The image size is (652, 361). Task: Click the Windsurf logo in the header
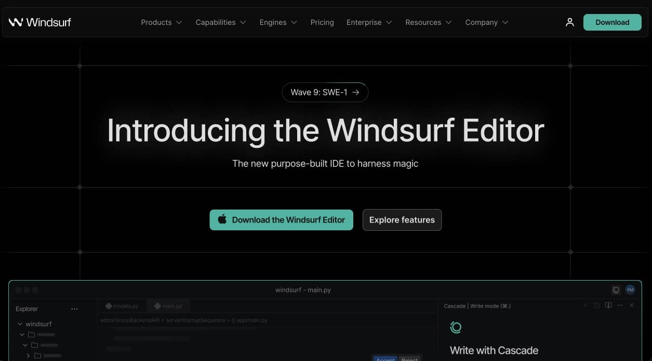pyautogui.click(x=40, y=22)
